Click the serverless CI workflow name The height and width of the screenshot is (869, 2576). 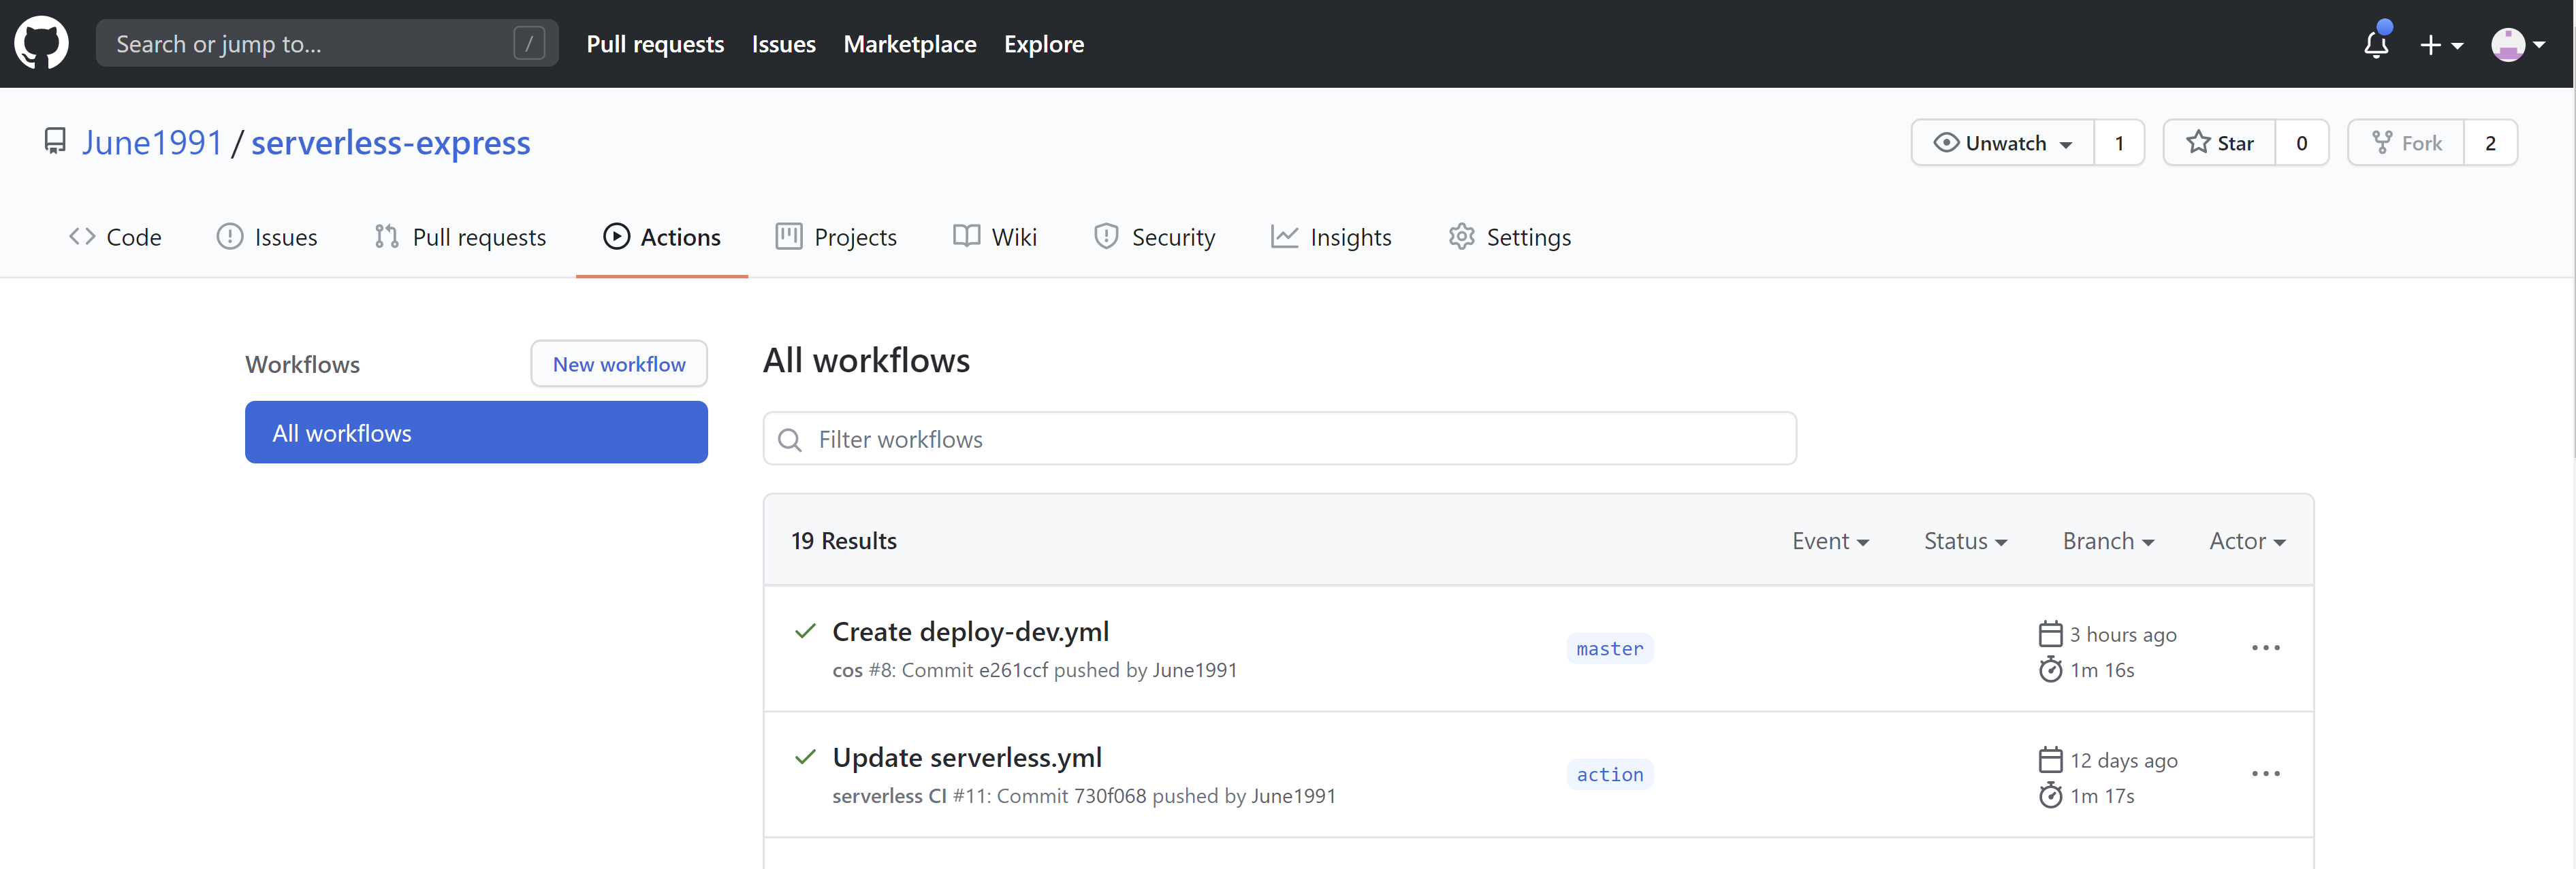(x=889, y=796)
